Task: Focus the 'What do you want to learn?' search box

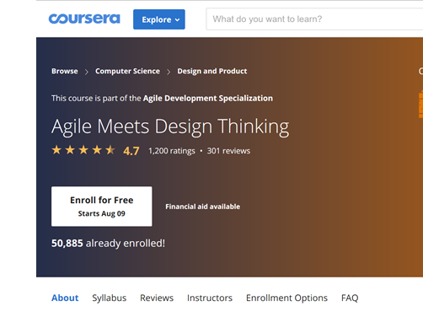Action: point(314,19)
